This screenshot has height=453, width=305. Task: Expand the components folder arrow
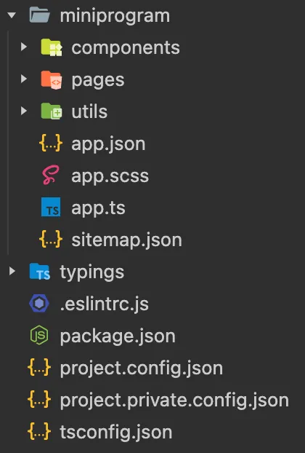24,47
